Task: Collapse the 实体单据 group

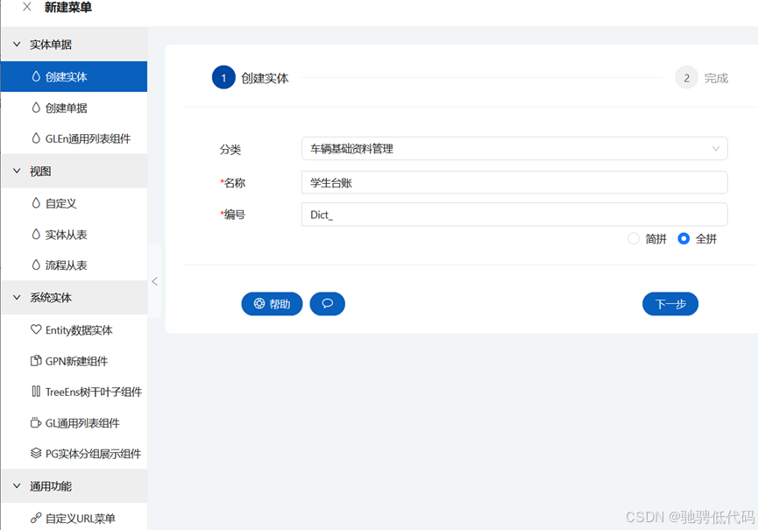Action: [x=17, y=44]
